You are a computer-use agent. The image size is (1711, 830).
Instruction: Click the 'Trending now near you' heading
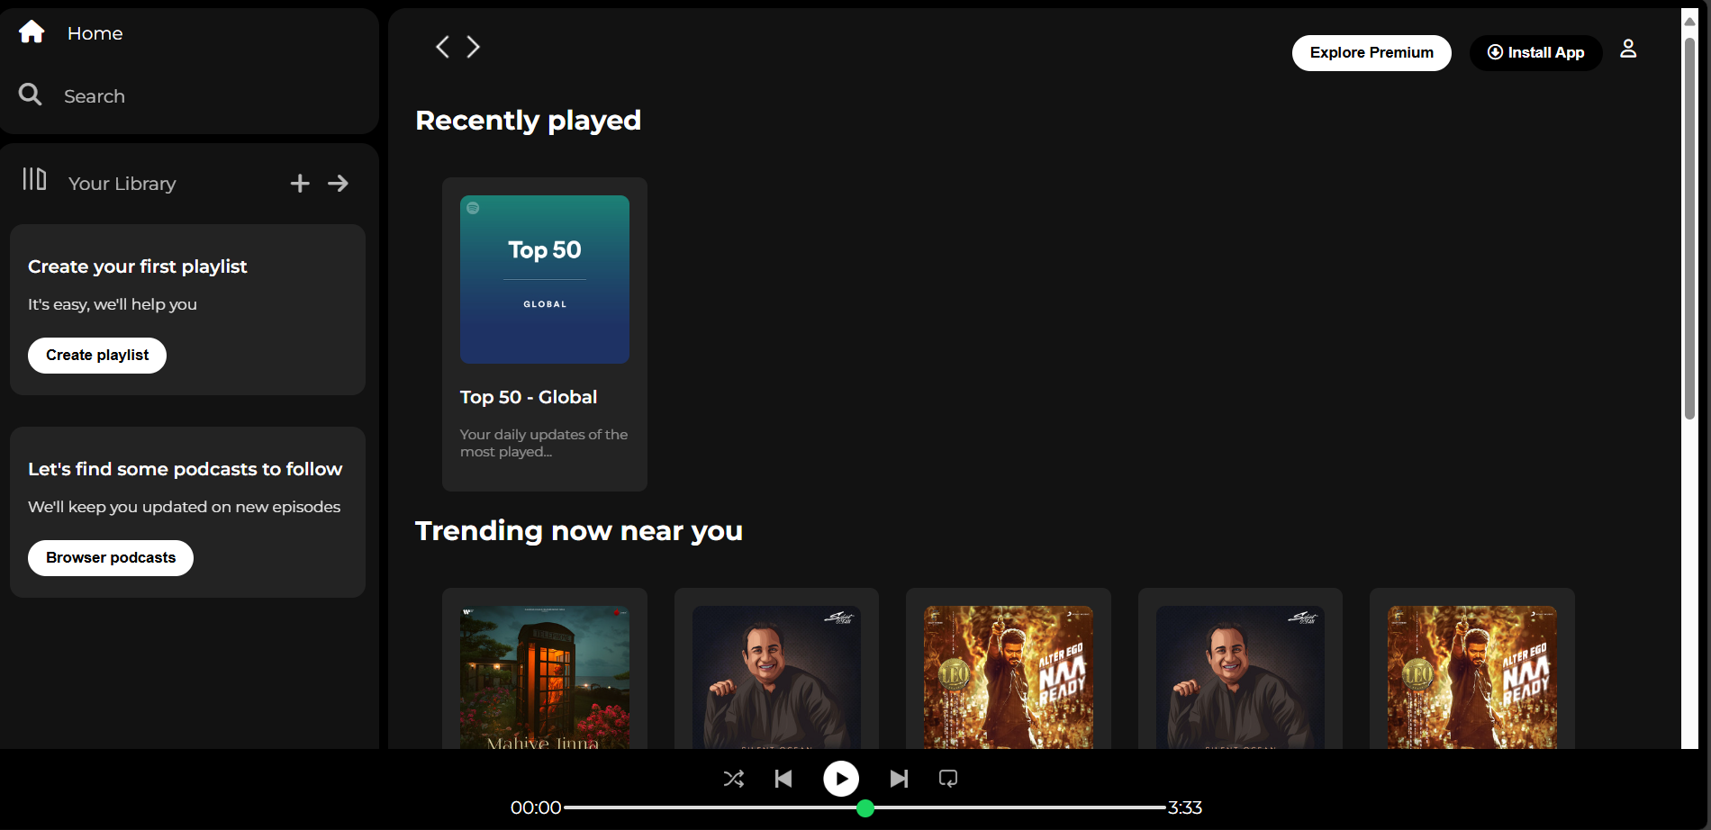(579, 531)
